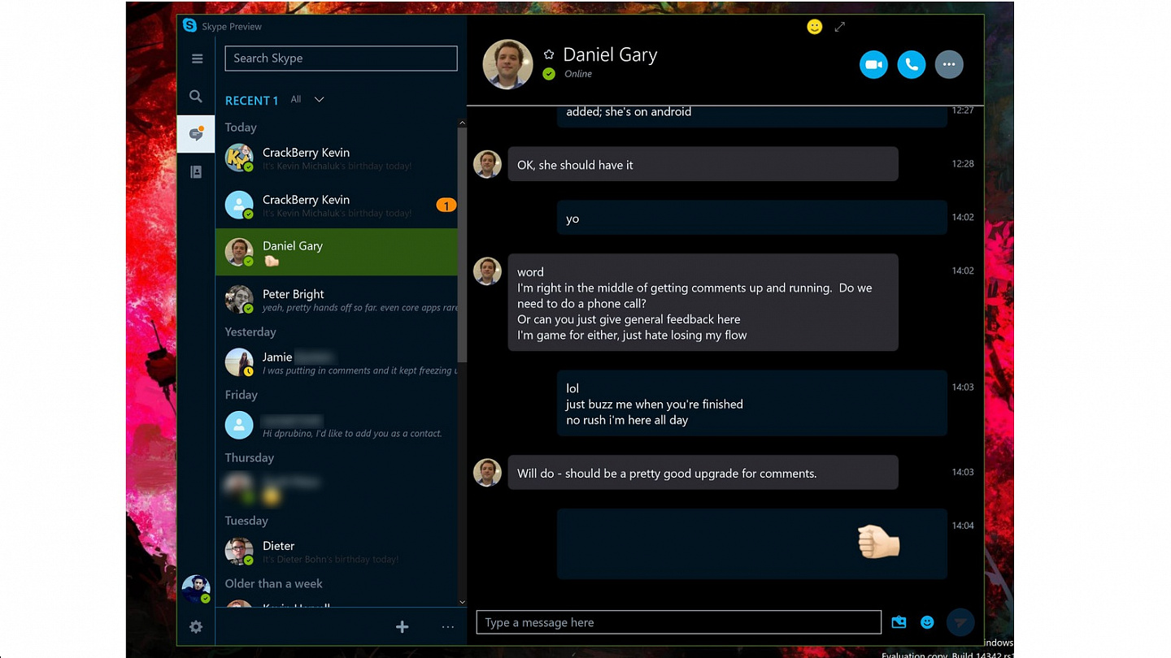Open CrackBerry Kevin chat with orange unread badge
The image size is (1171, 658).
[337, 206]
